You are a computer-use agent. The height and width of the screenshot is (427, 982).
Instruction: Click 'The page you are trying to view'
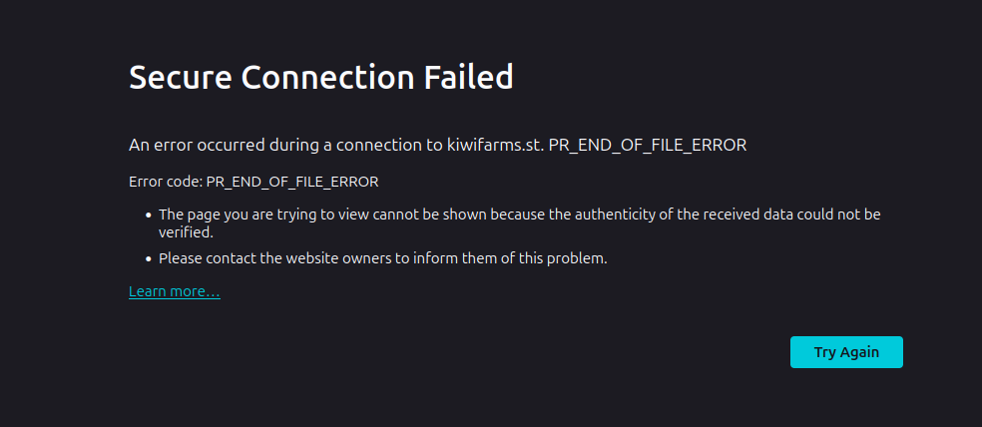(261, 214)
